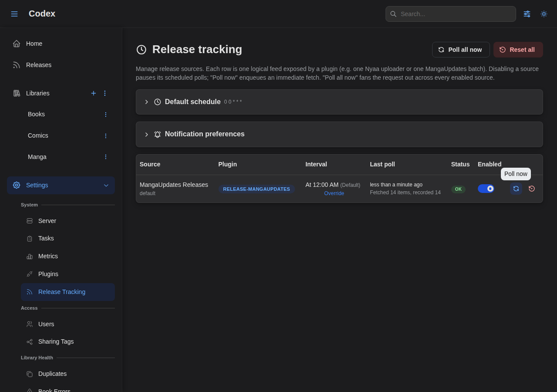
Task: Click the Override interval link
Action: coord(334,193)
